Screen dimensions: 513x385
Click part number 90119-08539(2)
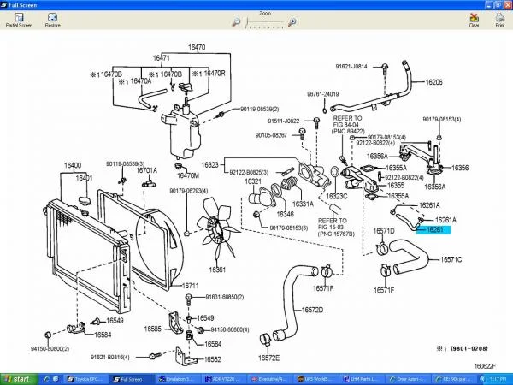[x=260, y=109]
